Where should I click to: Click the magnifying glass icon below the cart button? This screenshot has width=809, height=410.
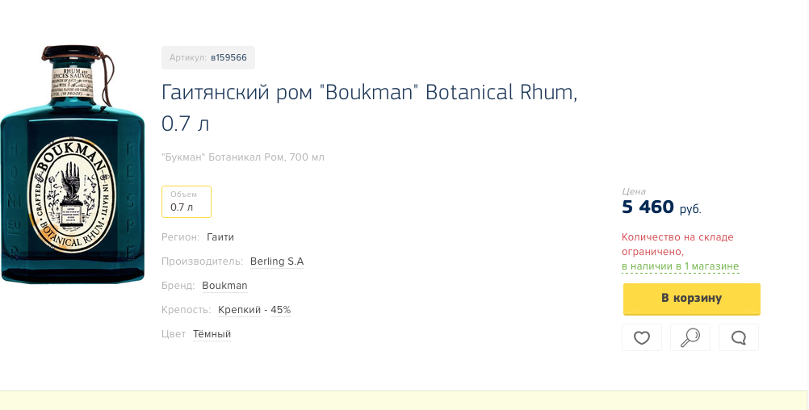690,337
